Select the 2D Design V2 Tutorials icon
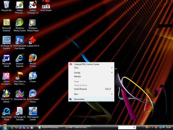Screen dimensions: 173x130 [20, 114]
